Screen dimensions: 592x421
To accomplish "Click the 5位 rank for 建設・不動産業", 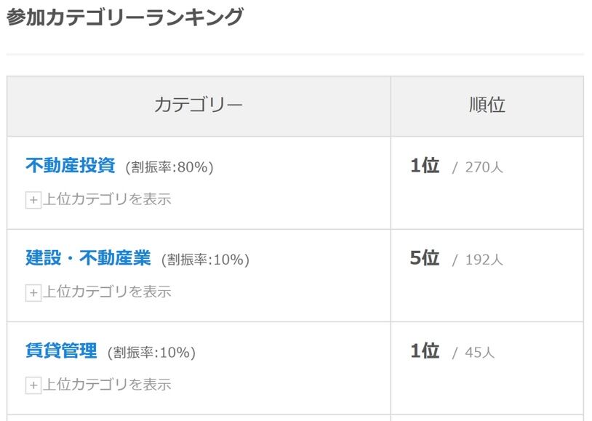I will click(x=425, y=258).
